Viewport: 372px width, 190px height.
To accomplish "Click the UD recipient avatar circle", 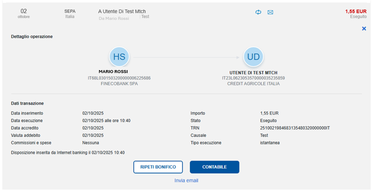I will 253,57.
